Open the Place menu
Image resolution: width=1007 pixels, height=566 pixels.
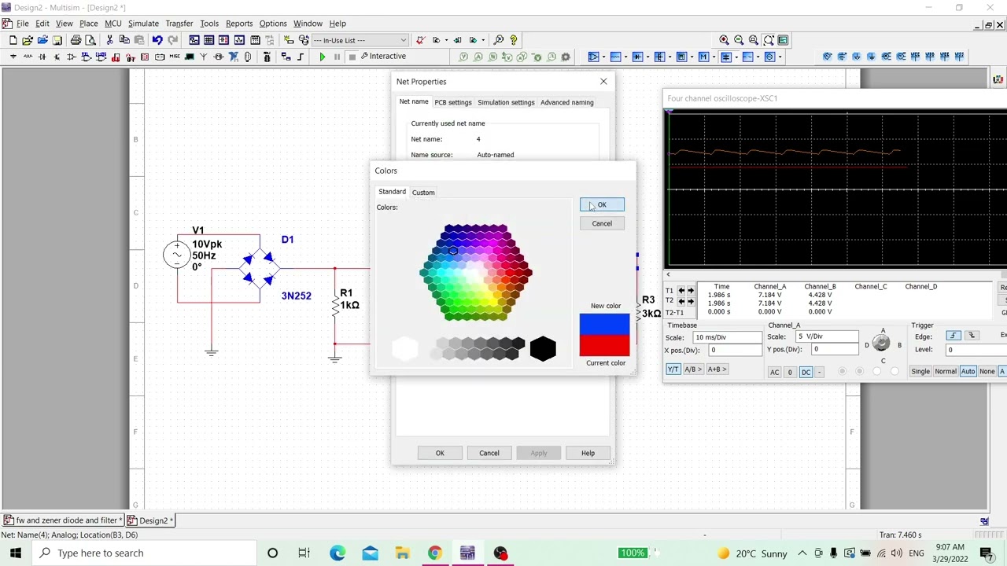tap(88, 24)
